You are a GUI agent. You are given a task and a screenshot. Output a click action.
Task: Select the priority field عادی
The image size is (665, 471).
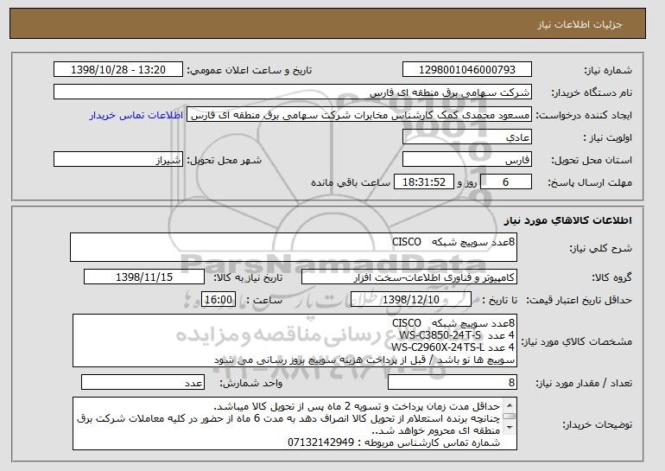tap(467, 137)
